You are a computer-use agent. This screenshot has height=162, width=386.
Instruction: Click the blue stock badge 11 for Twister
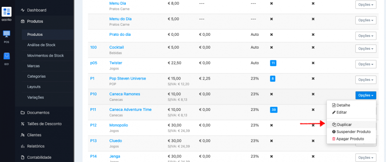(273, 63)
